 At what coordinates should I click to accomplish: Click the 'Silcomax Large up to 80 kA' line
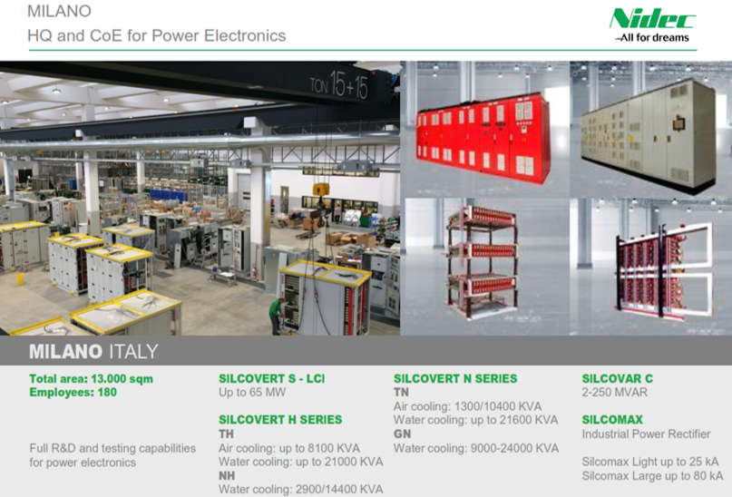tap(652, 476)
